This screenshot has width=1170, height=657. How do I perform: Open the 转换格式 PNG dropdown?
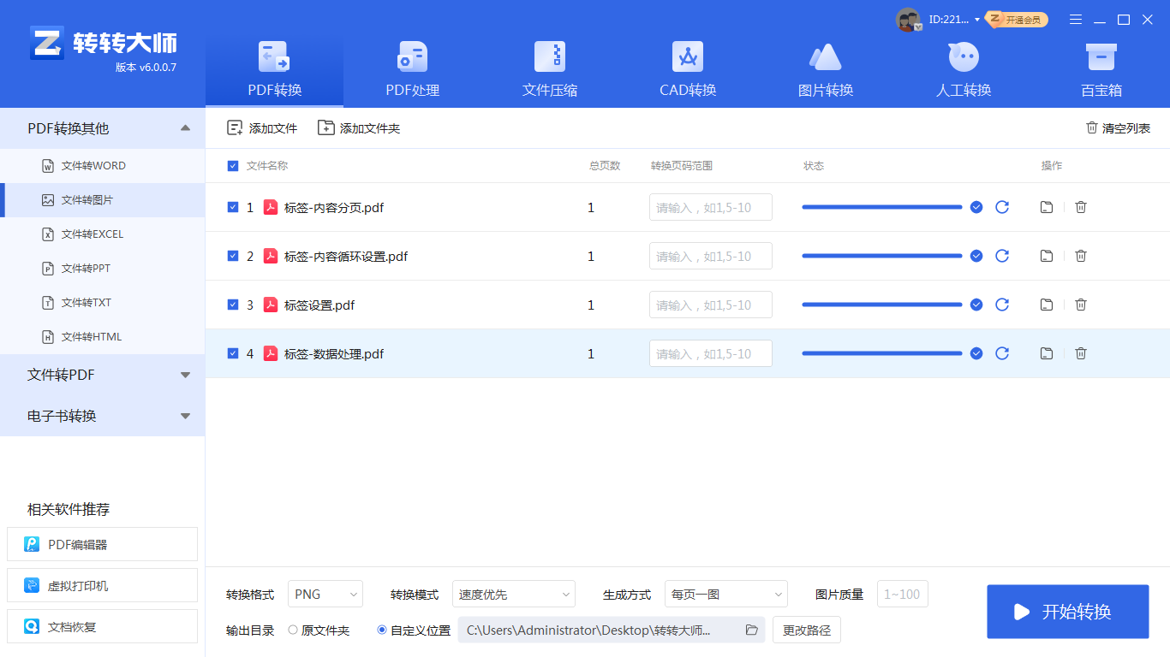pyautogui.click(x=325, y=594)
